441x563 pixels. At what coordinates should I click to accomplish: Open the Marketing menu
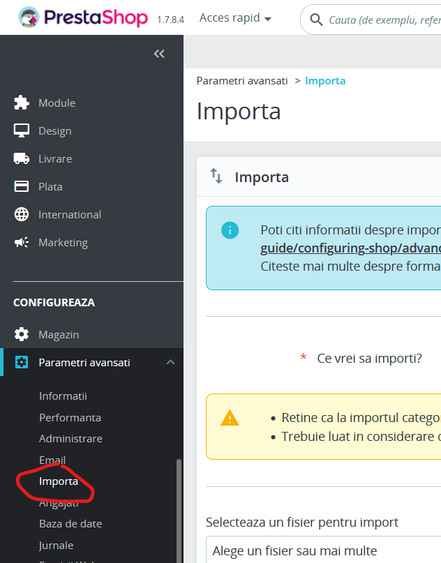(x=63, y=243)
